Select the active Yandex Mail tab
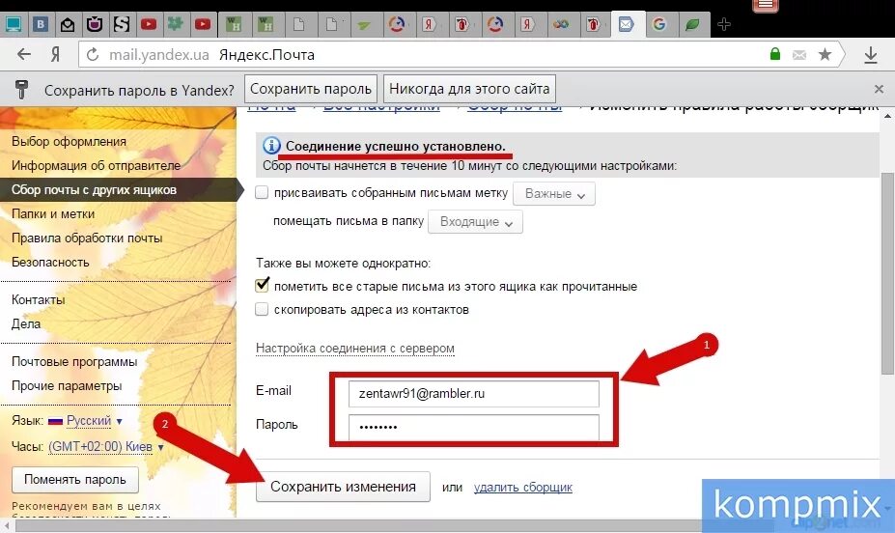Viewport: 895px width, 533px height. [x=627, y=24]
